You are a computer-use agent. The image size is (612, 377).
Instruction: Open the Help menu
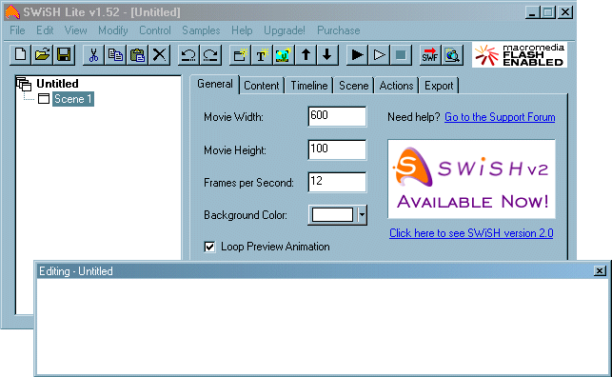click(242, 30)
